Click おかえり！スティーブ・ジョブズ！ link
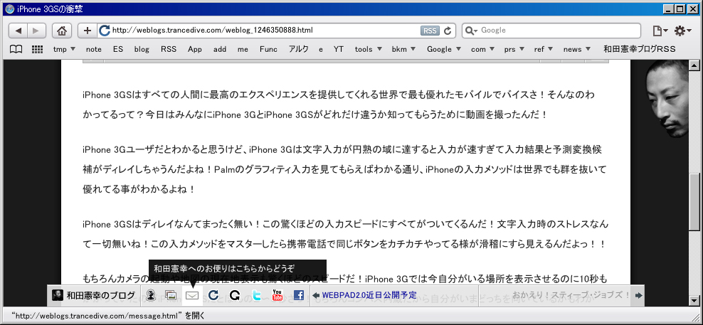Viewport: 703px width, 325px height. [571, 295]
